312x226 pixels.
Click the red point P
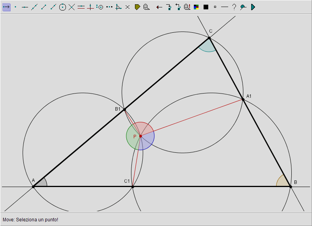point(140,136)
